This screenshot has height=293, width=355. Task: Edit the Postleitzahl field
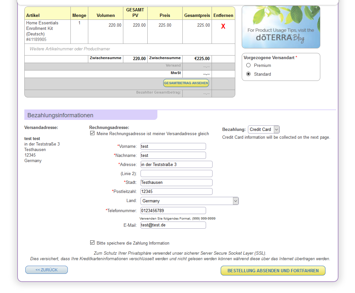coord(177,191)
